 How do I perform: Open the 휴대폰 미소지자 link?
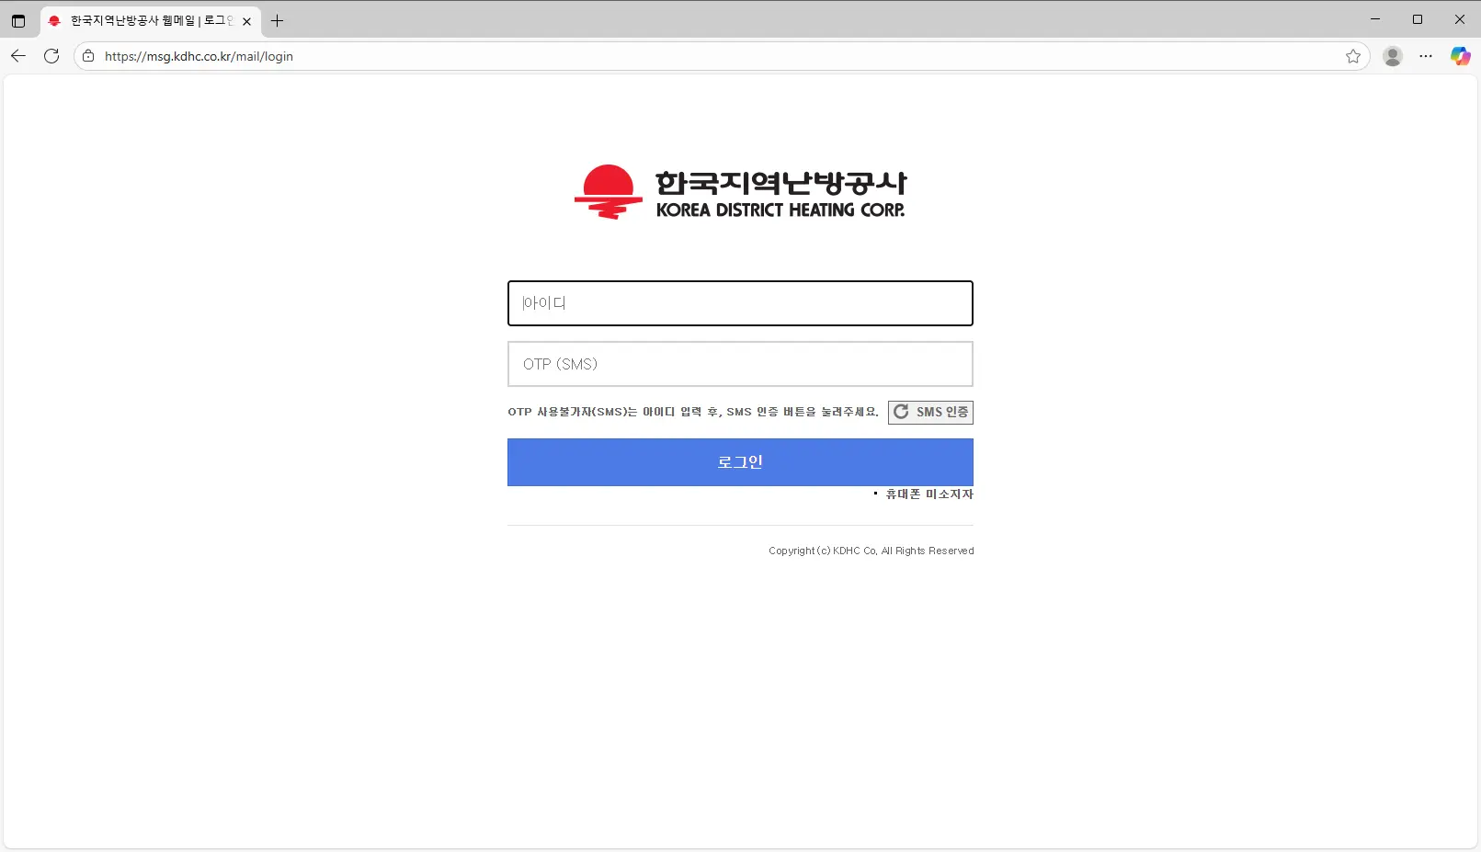click(x=928, y=494)
